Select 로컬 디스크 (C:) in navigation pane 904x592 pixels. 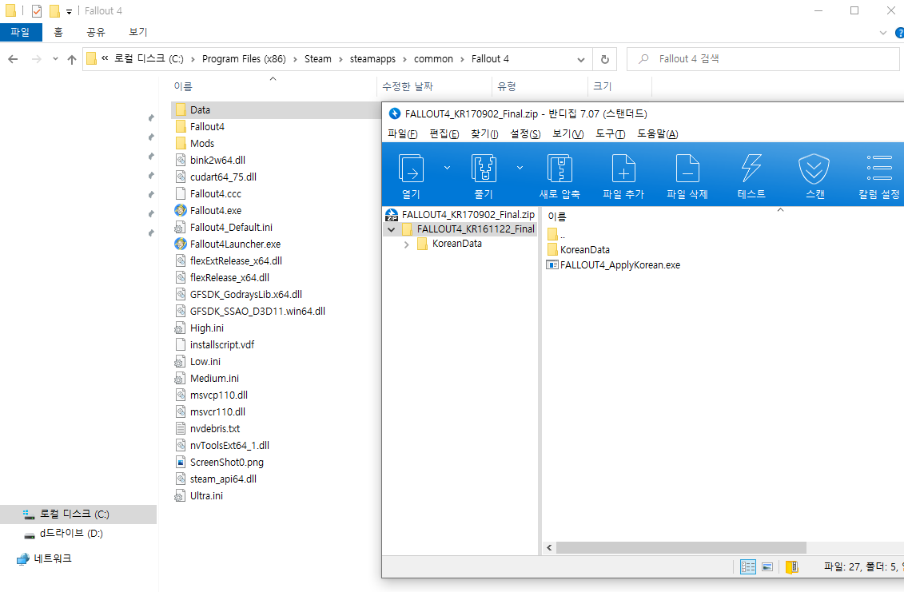(x=78, y=515)
